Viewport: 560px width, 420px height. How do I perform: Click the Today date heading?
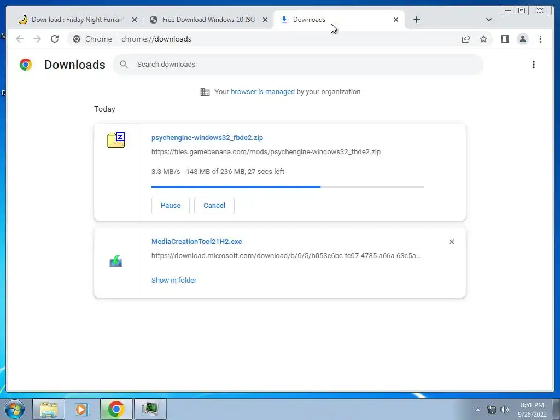pyautogui.click(x=104, y=109)
